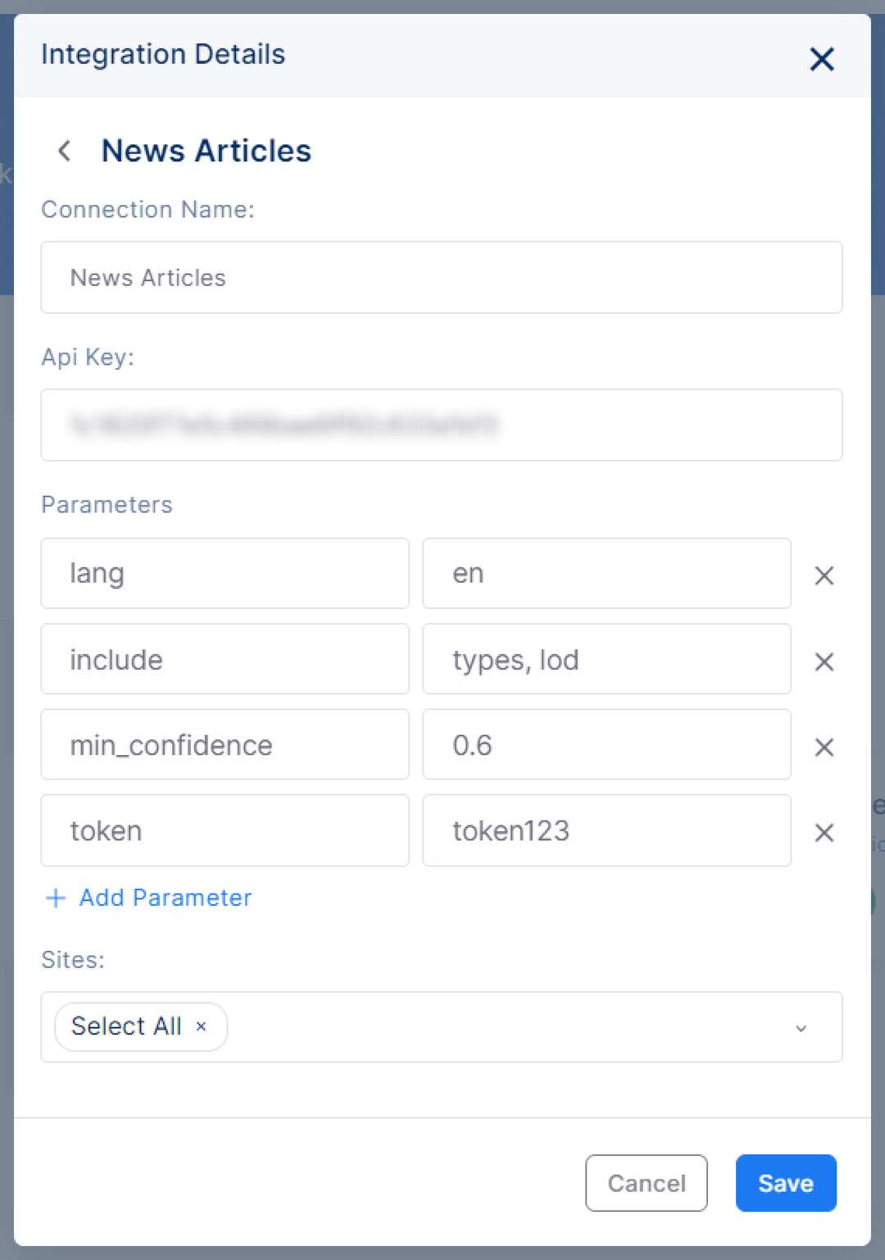Remove the Select All chip from Sites
885x1260 pixels.
click(201, 1026)
